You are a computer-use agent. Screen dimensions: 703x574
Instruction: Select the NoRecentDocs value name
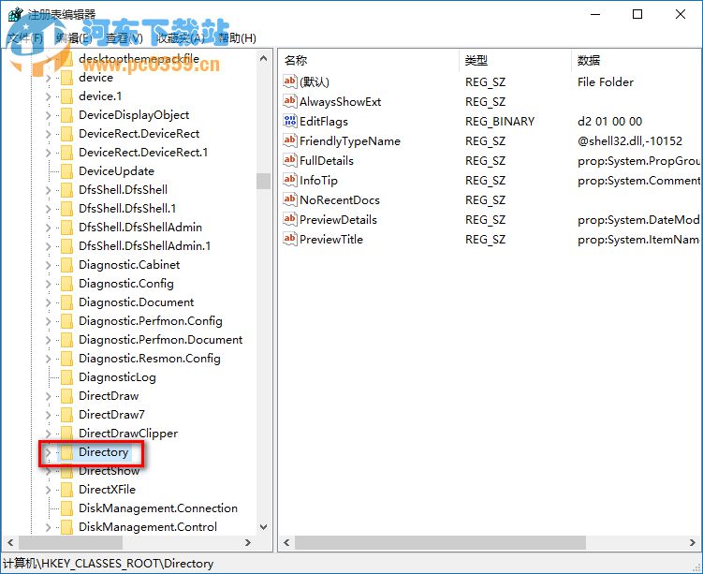click(340, 200)
